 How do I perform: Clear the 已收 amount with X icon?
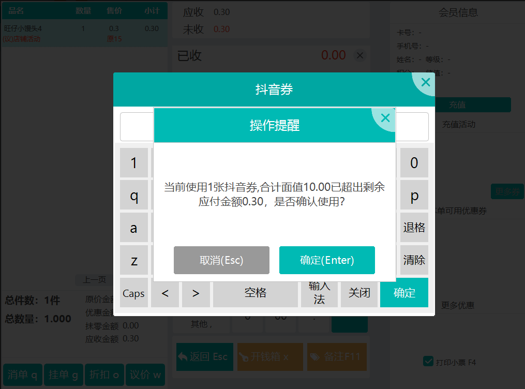click(360, 55)
